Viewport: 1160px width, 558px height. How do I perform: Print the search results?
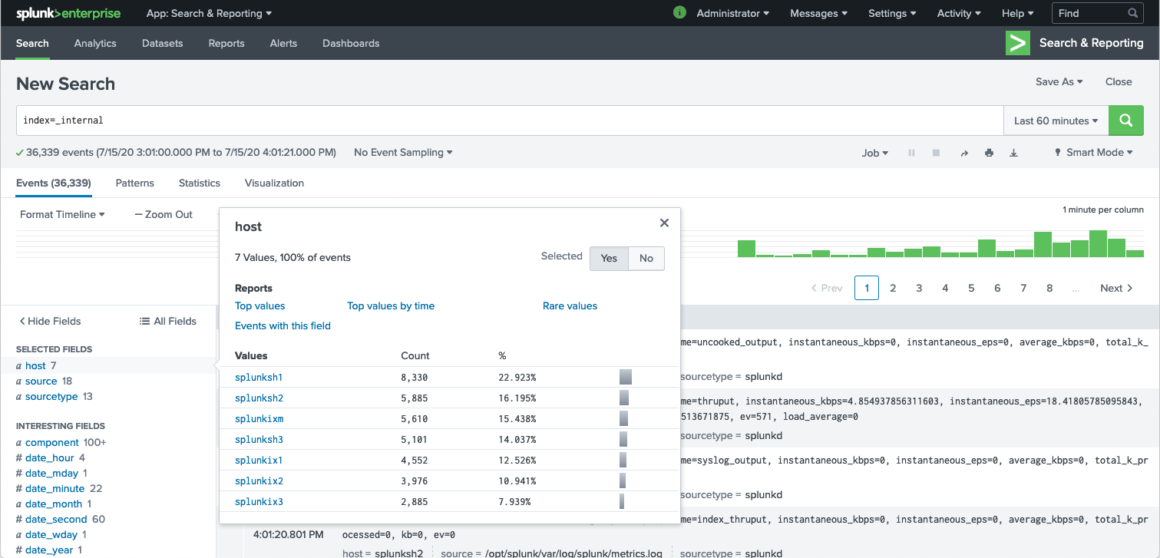(x=989, y=153)
